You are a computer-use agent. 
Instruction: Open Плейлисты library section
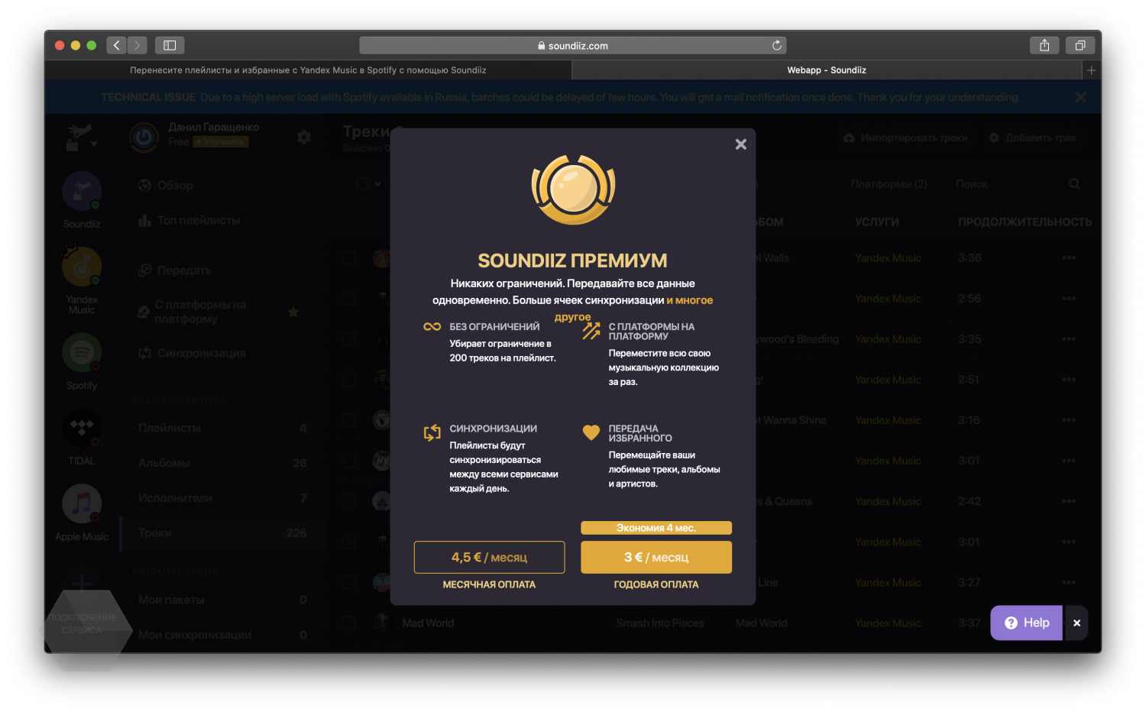tap(222, 428)
